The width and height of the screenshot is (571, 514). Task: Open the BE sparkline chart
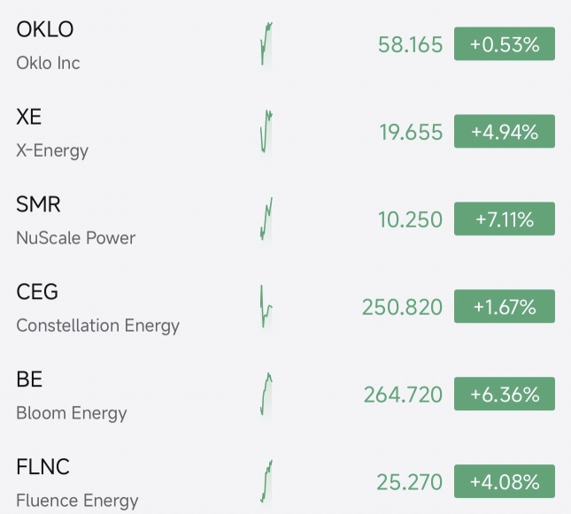coord(266,394)
